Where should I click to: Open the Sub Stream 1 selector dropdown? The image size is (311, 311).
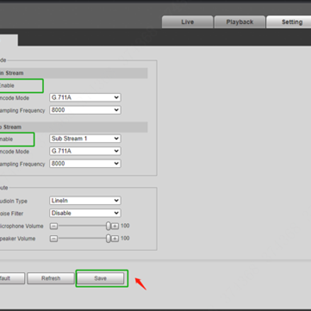point(85,138)
